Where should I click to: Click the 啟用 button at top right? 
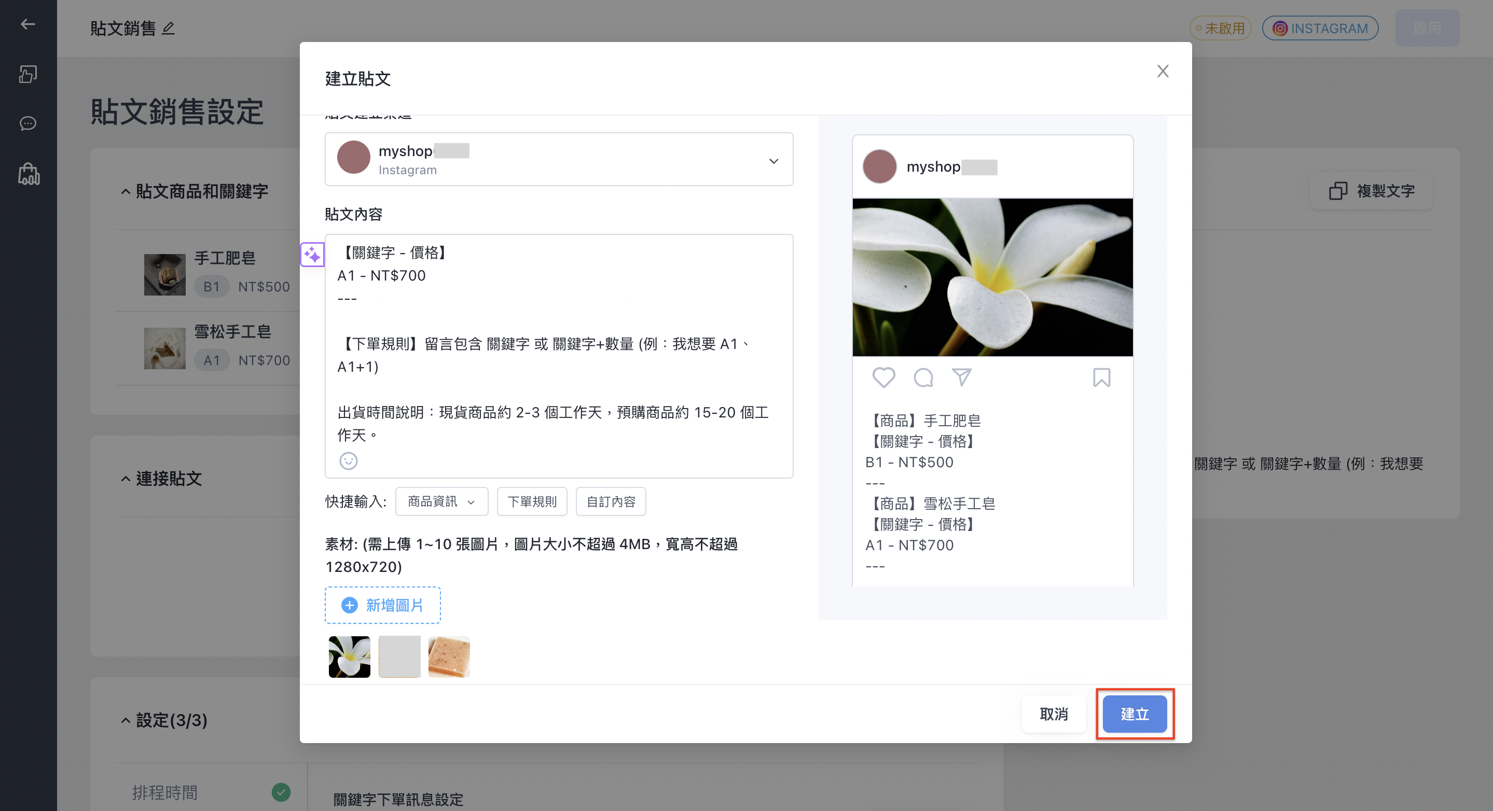(x=1427, y=28)
